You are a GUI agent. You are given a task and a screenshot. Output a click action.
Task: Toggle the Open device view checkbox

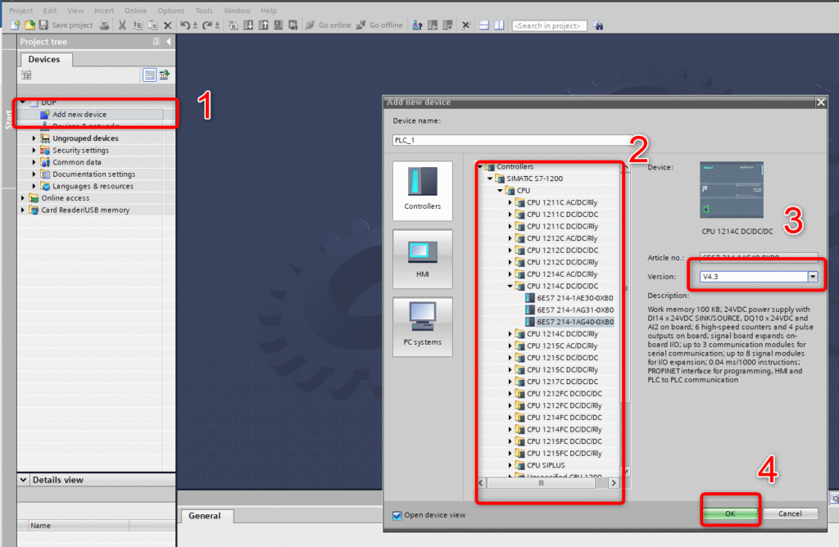(397, 515)
